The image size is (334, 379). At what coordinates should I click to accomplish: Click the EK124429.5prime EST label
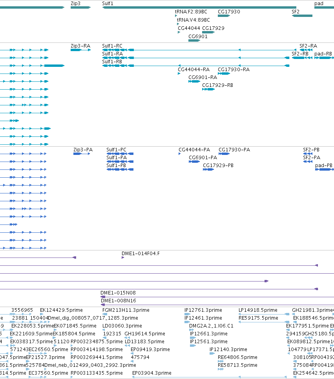[61, 310]
